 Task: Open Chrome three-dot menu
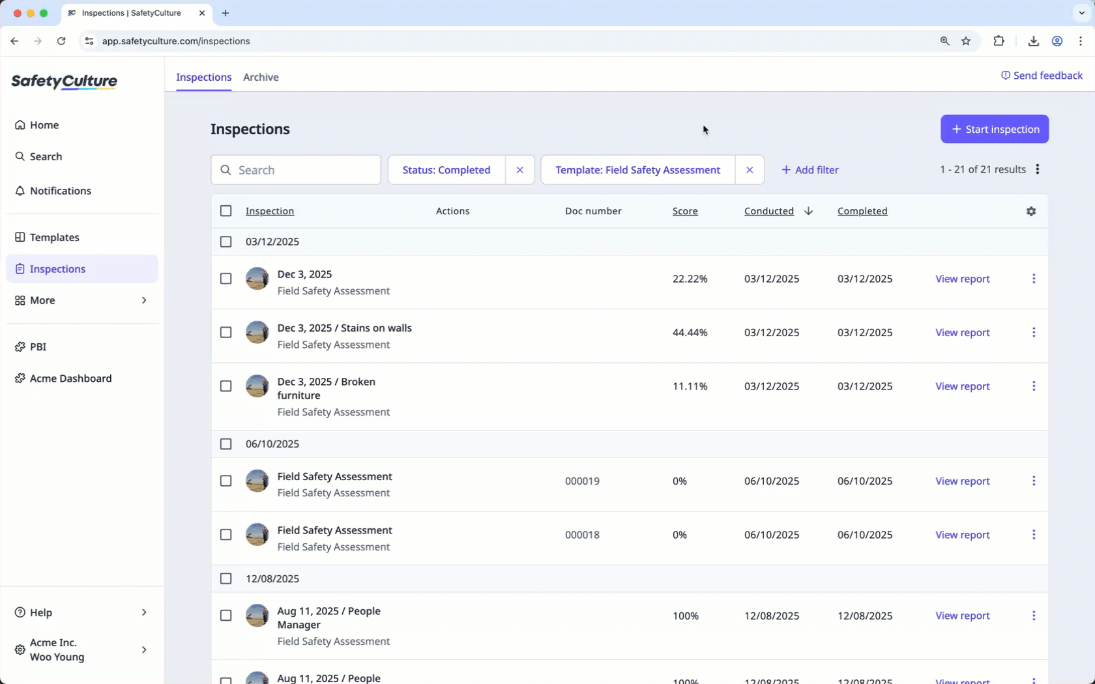1081,41
